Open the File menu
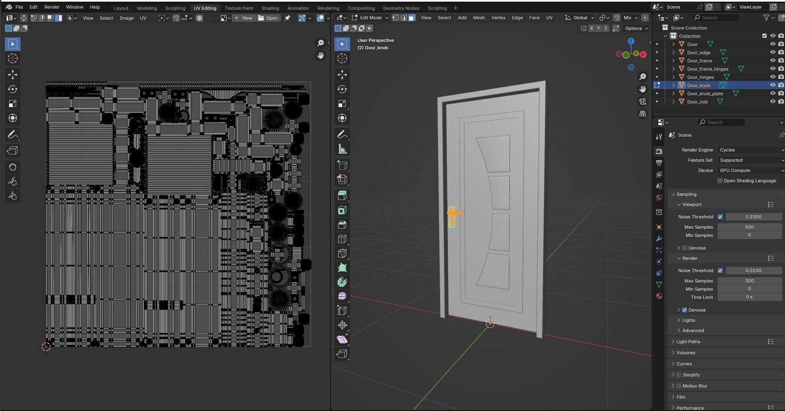This screenshot has width=785, height=411. 19,7
